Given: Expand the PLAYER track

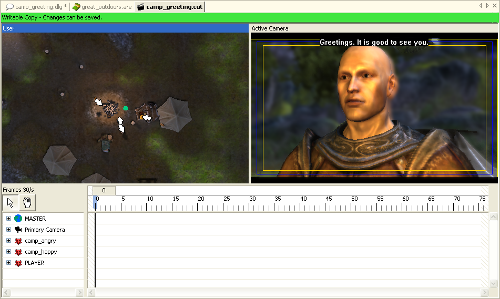Looking at the screenshot, I should click(8, 263).
